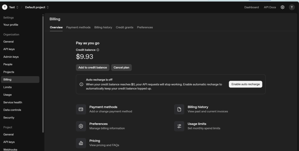The height and width of the screenshot is (151, 299).
Task: Open the Credit grants tab
Action: coord(124,27)
